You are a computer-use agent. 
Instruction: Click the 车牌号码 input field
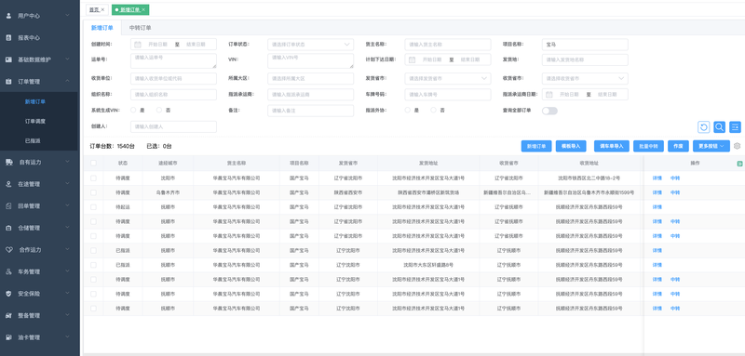click(x=448, y=94)
